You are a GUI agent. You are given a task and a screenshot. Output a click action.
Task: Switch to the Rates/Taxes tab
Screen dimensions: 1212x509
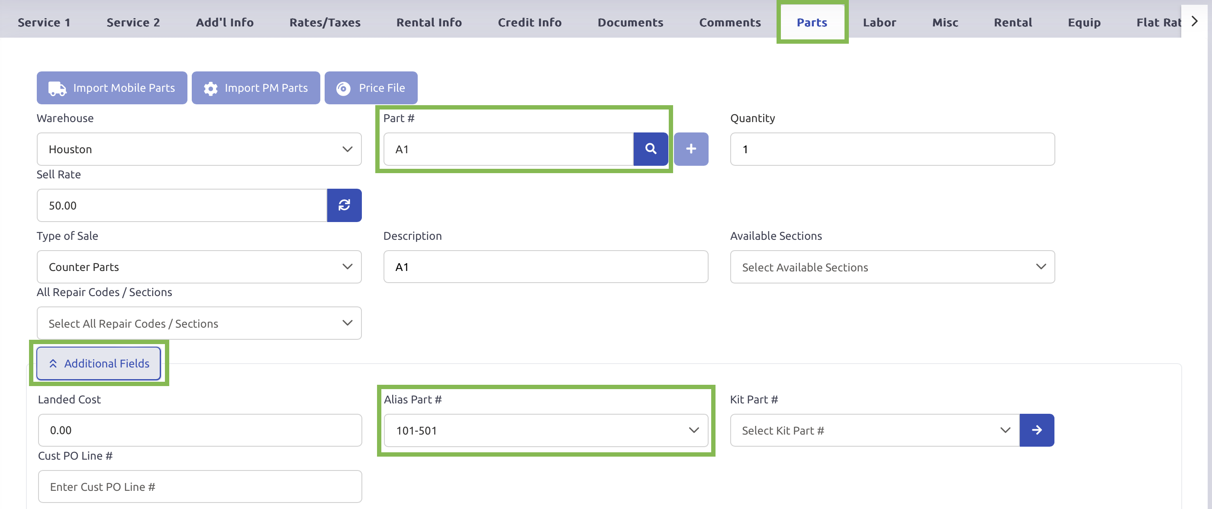(x=325, y=22)
